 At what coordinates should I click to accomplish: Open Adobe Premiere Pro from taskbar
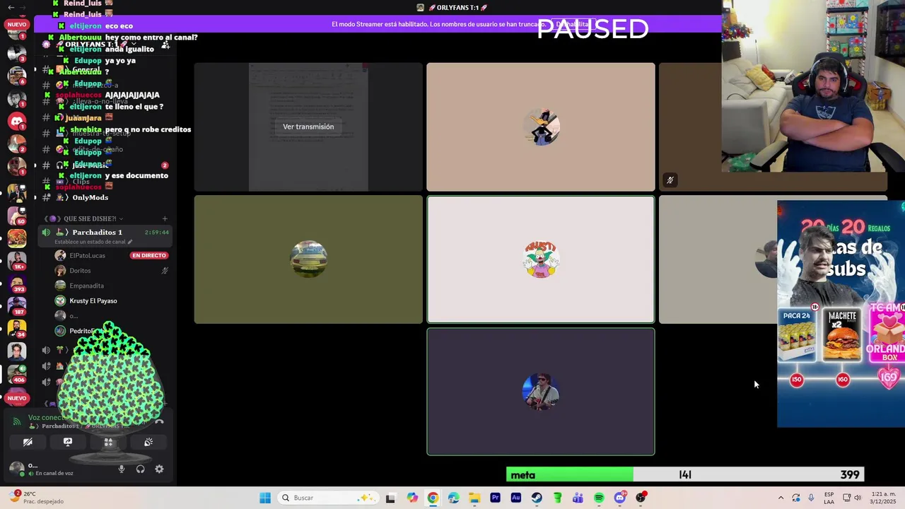tap(495, 498)
